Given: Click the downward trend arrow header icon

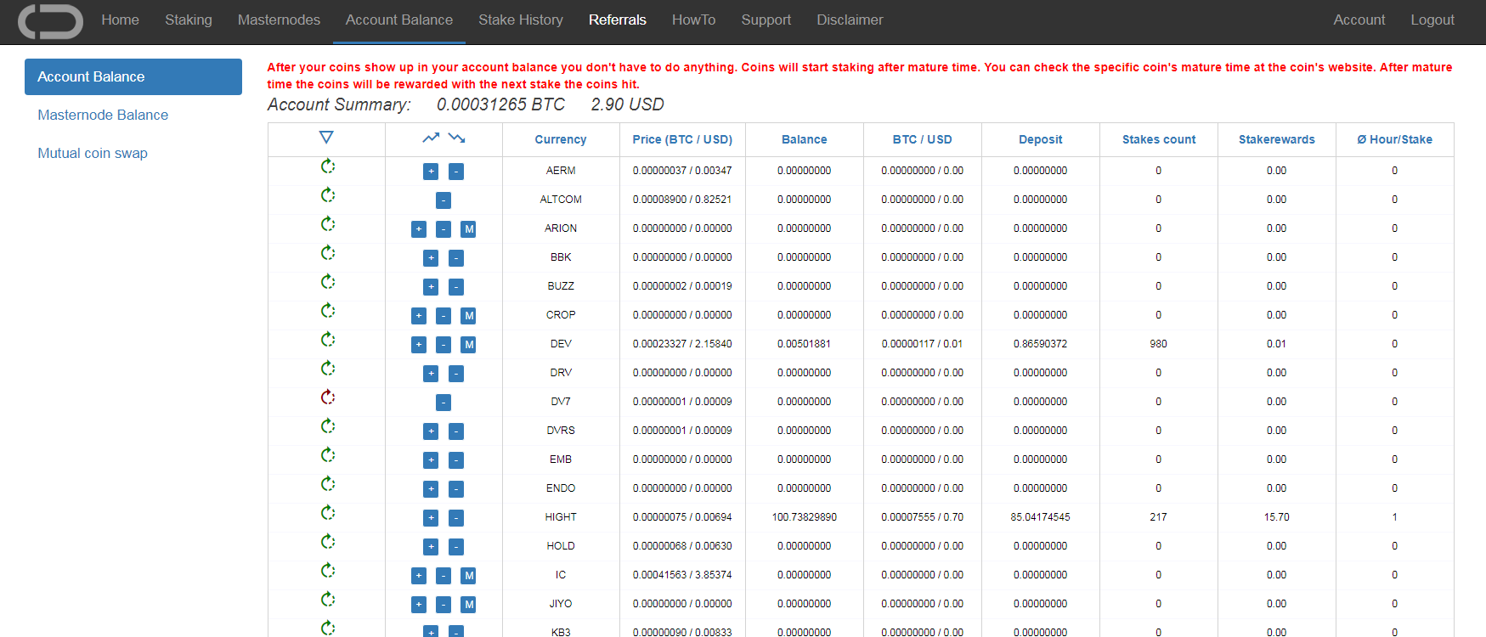Looking at the screenshot, I should coord(457,138).
